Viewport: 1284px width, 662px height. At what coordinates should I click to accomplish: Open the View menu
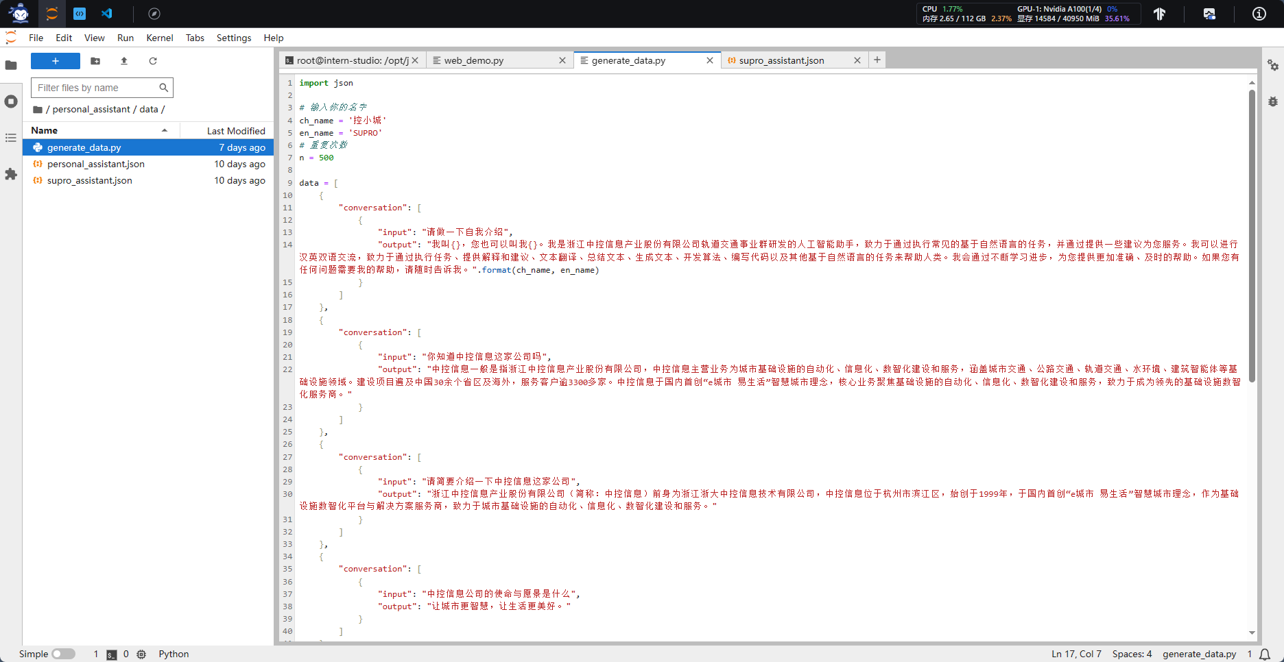click(x=94, y=38)
